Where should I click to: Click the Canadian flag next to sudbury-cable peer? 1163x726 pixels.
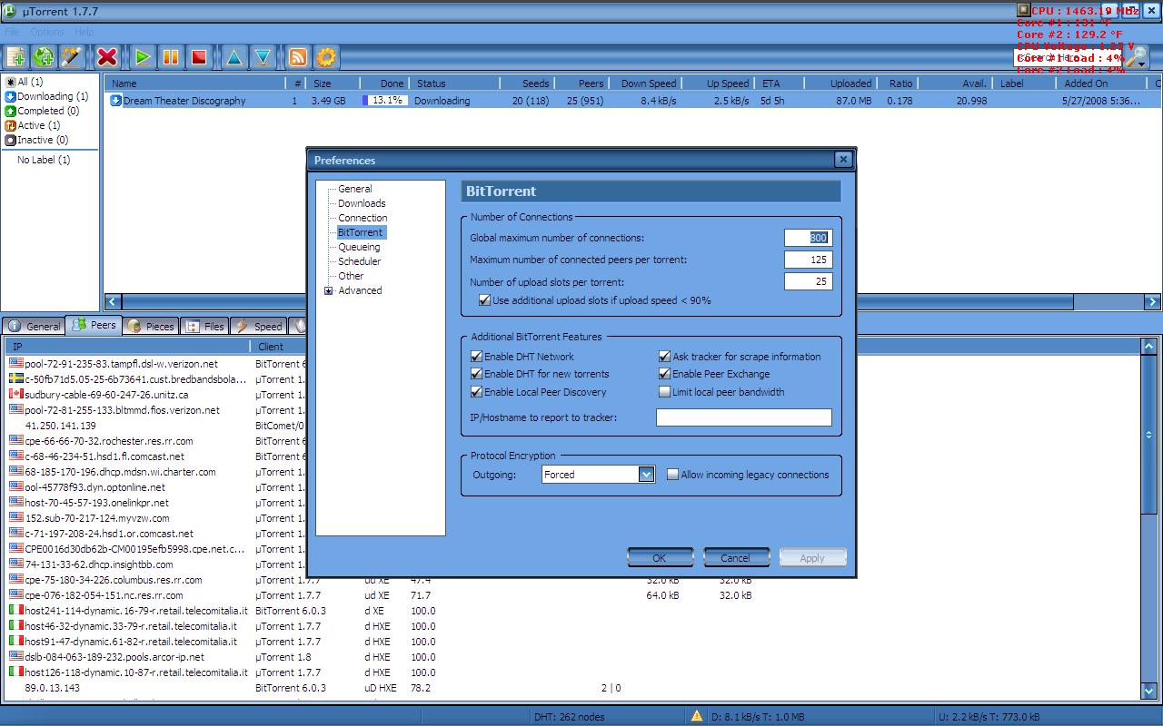pyautogui.click(x=16, y=395)
